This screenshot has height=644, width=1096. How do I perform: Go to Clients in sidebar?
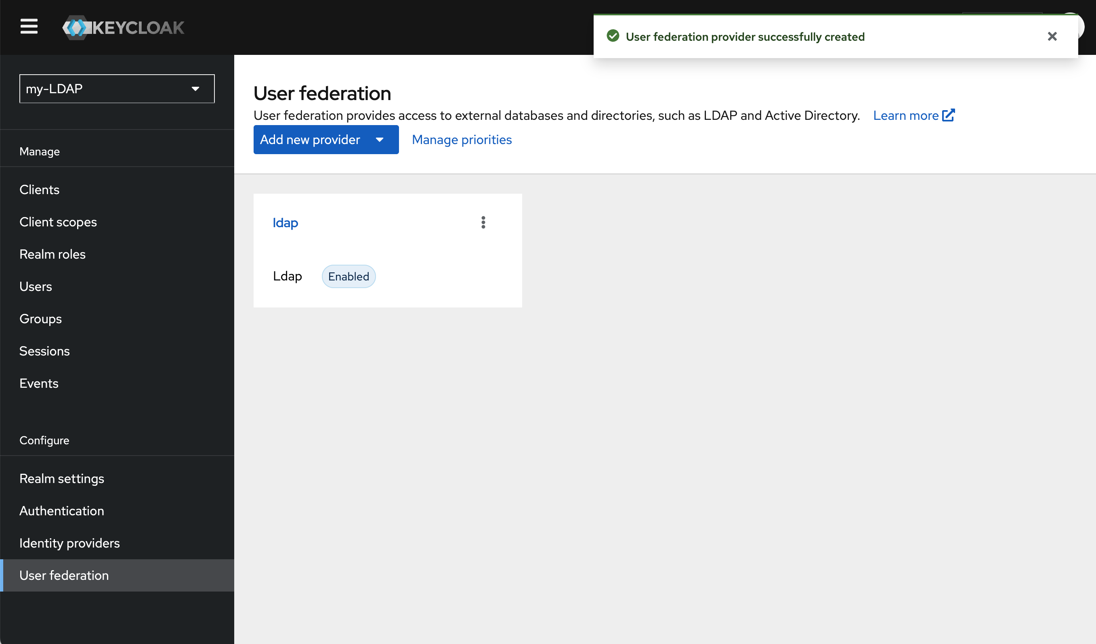click(39, 190)
